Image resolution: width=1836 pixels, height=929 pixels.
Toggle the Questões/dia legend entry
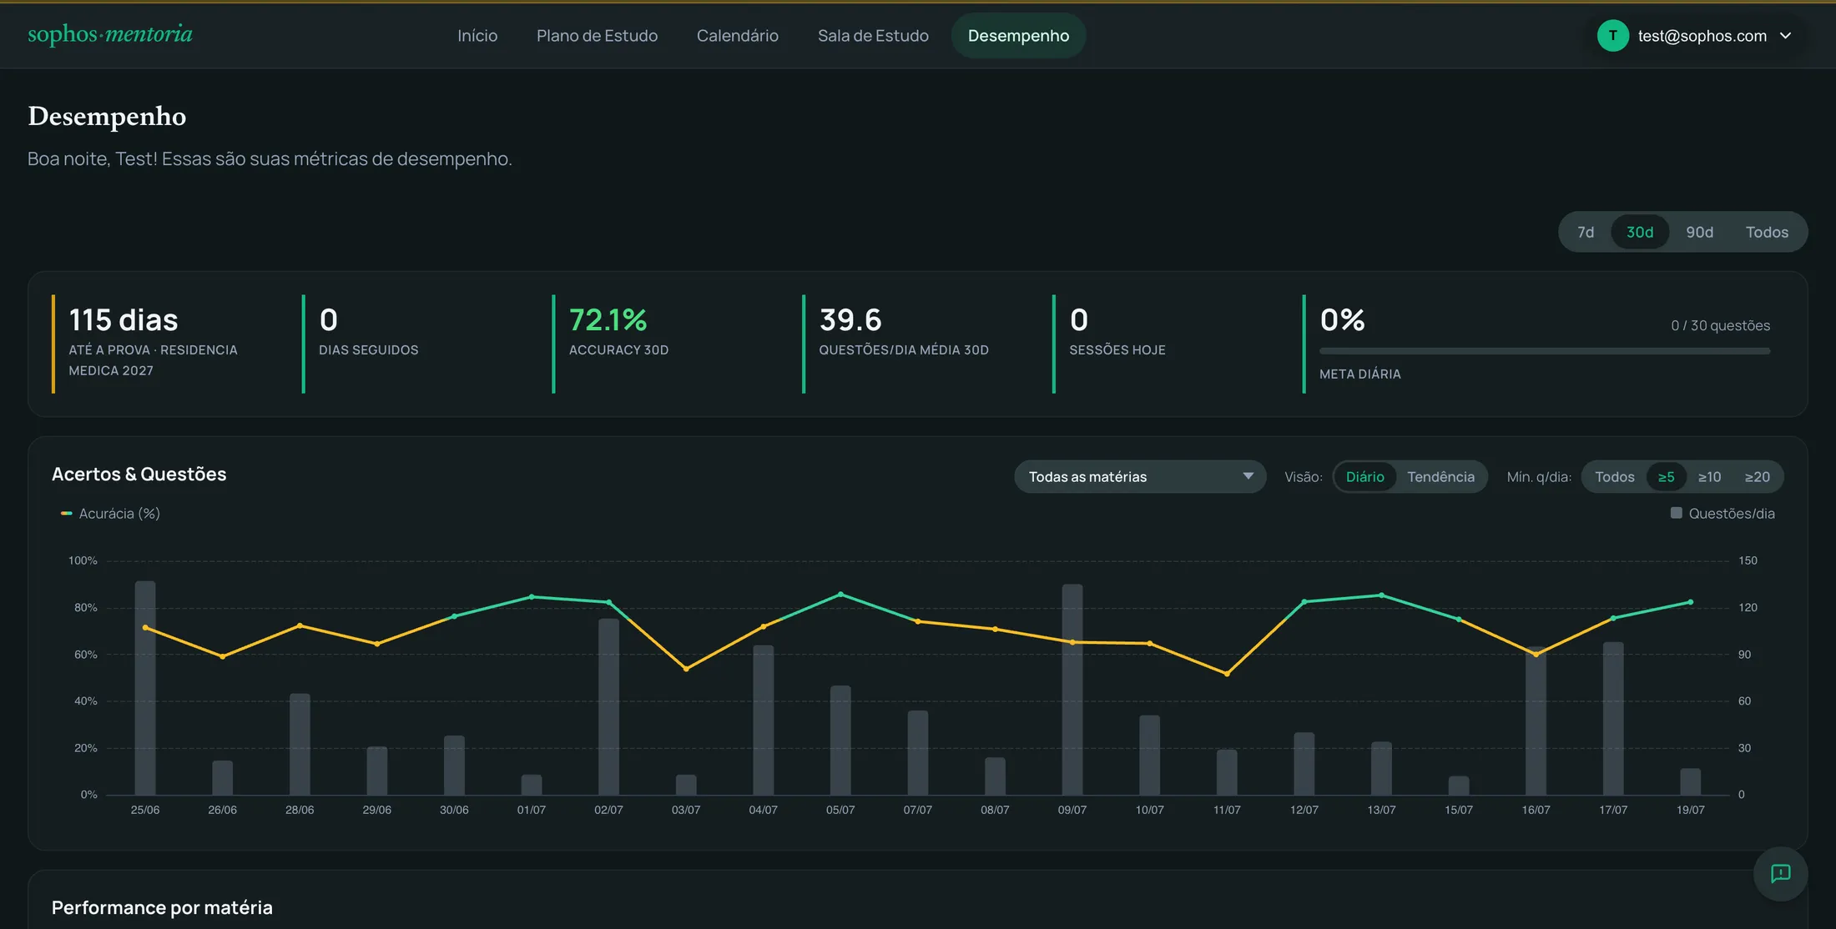pyautogui.click(x=1723, y=514)
